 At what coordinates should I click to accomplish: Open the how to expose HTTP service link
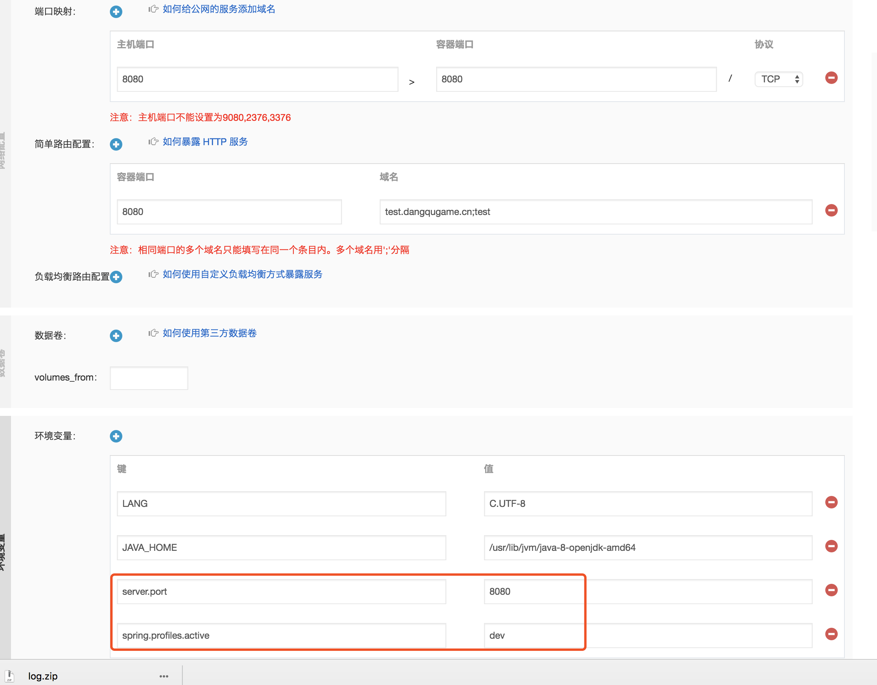pos(205,142)
